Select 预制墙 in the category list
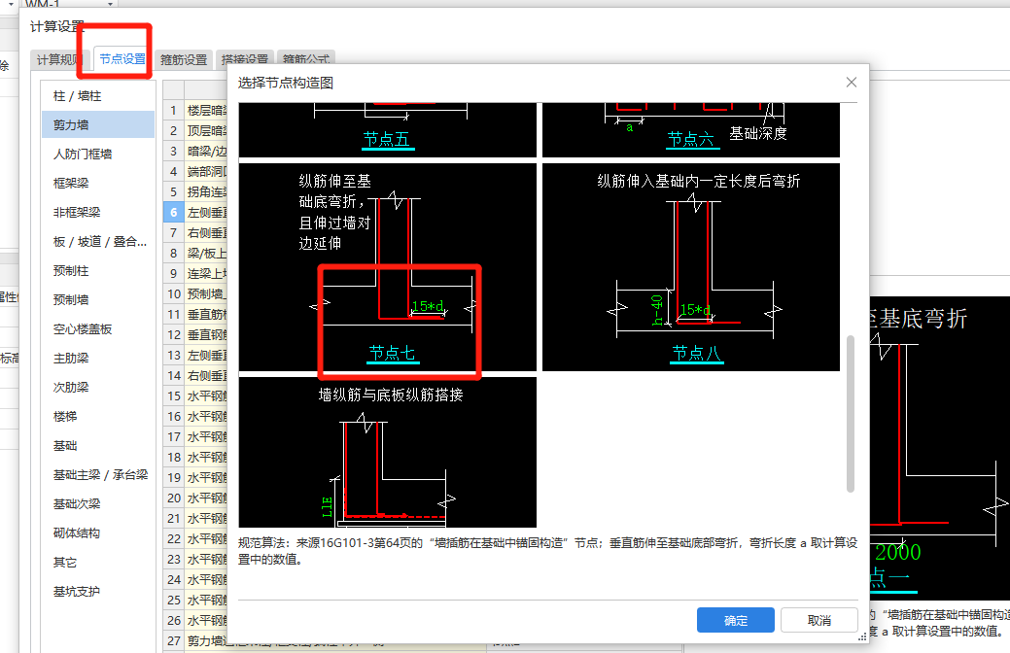1010x653 pixels. click(98, 299)
